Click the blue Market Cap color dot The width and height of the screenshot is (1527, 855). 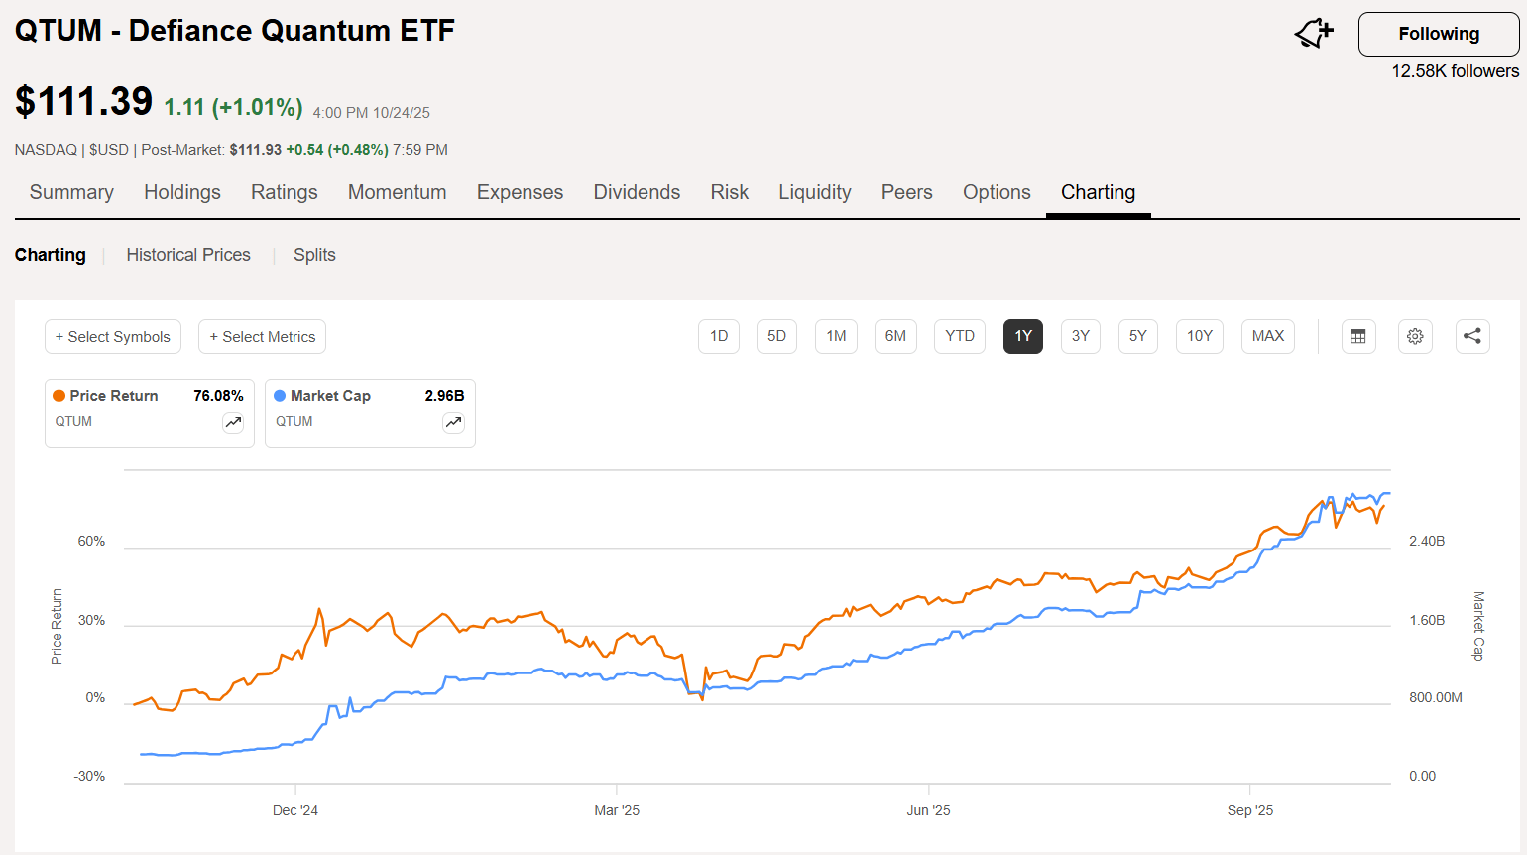280,396
